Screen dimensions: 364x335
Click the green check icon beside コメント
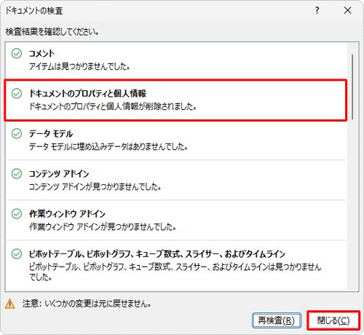(17, 53)
